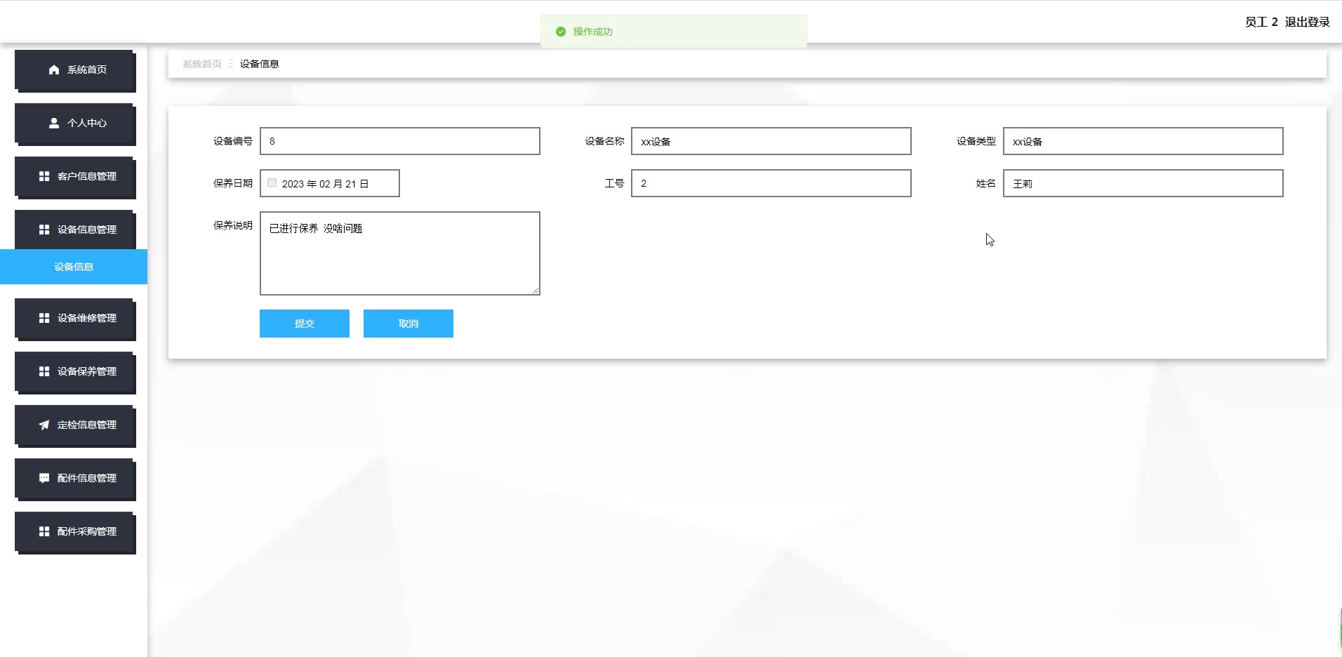Expand the 定检信息管理 menu

(75, 425)
